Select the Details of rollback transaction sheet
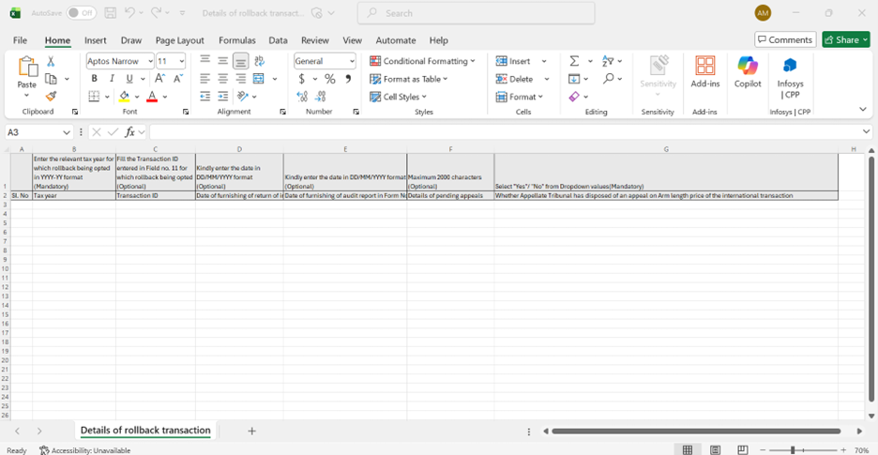Image resolution: width=878 pixels, height=455 pixels. 145,431
